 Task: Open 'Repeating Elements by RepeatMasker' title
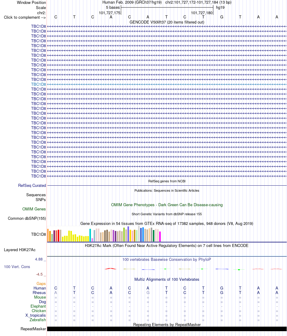tap(167, 325)
